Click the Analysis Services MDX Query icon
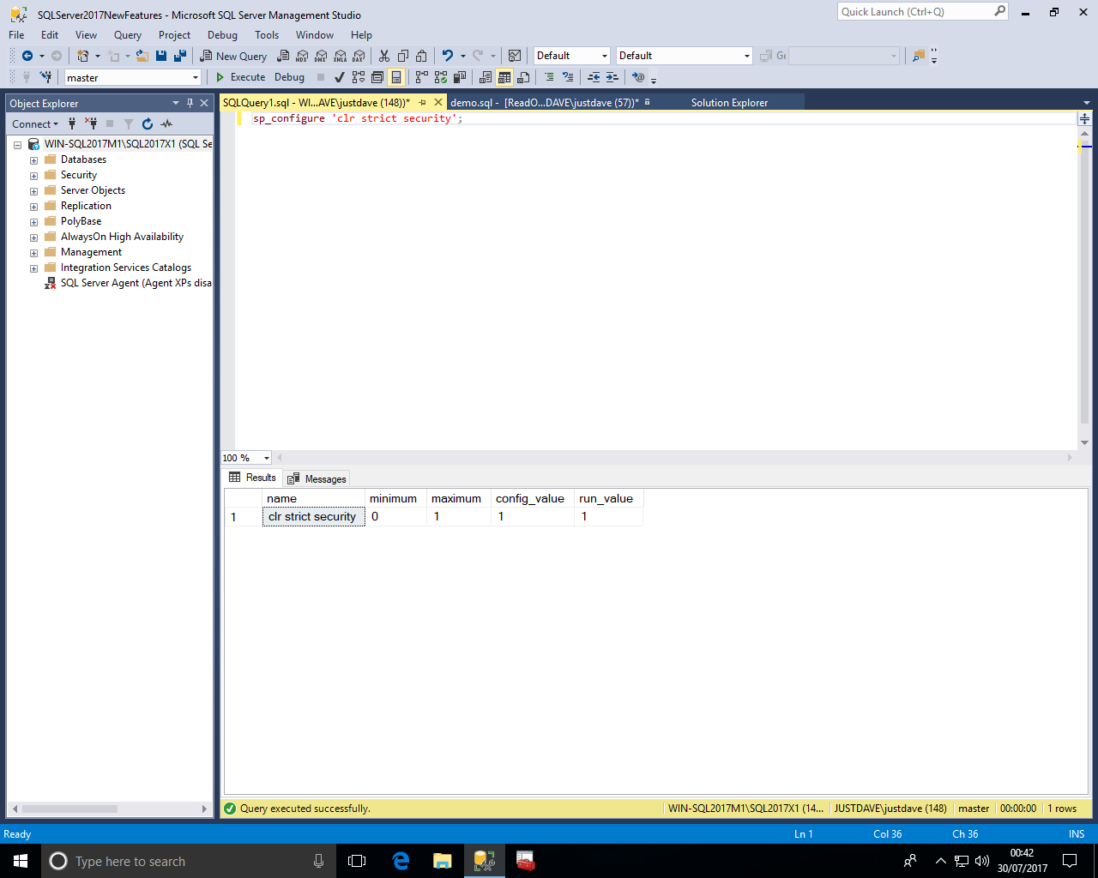The width and height of the screenshot is (1098, 878). pos(302,56)
